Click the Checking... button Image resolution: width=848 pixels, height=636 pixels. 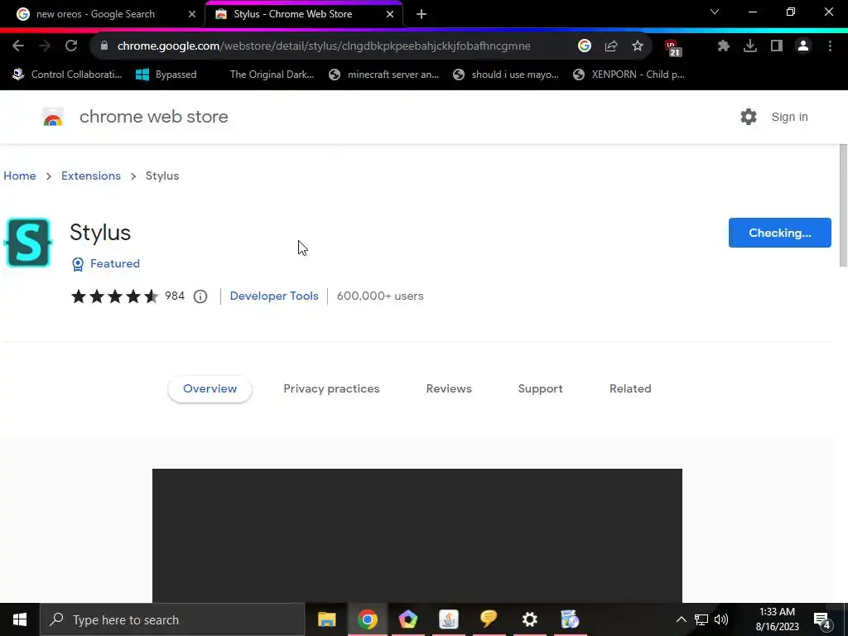coord(780,233)
